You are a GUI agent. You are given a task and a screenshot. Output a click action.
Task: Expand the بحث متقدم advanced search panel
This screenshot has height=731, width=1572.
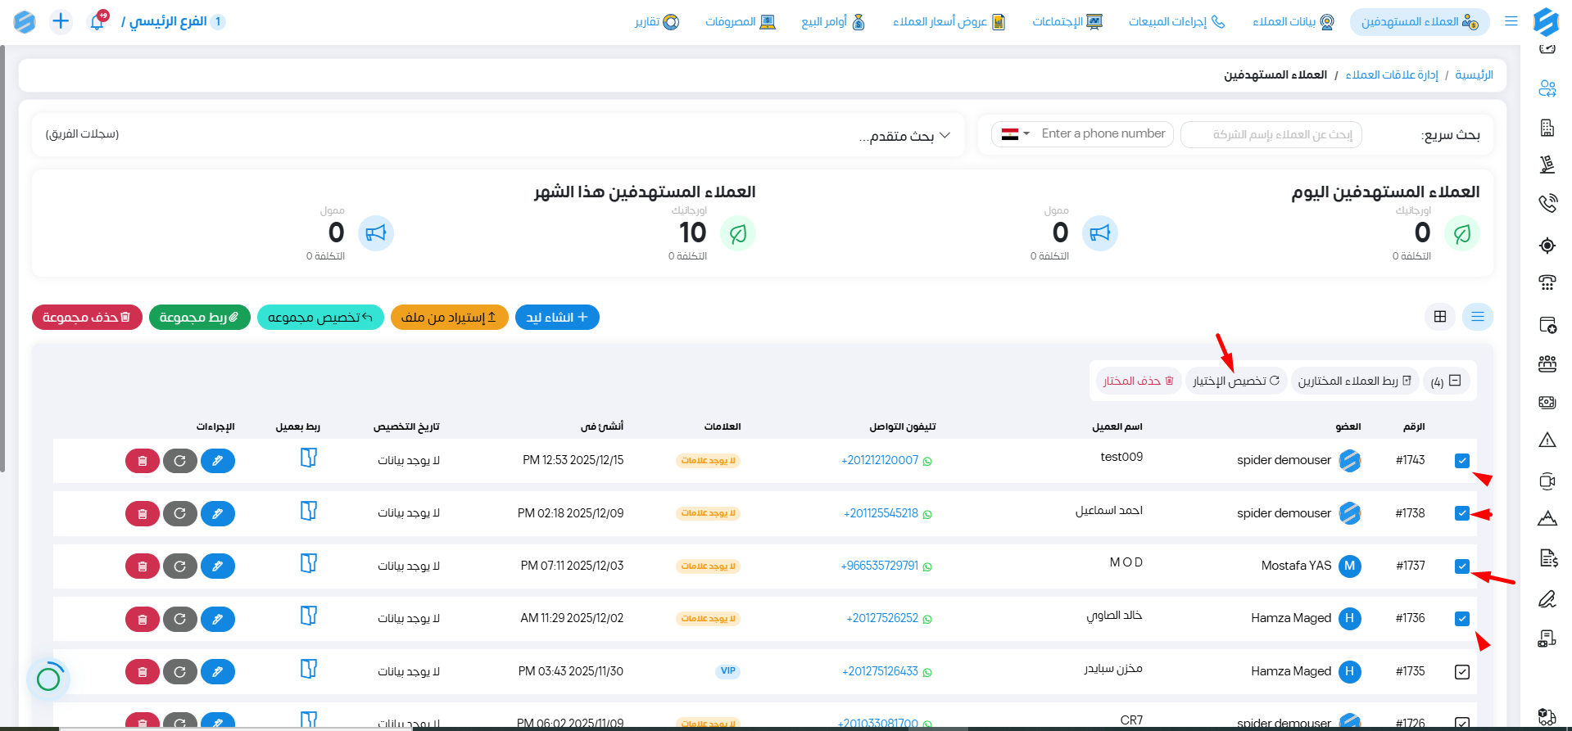point(904,135)
